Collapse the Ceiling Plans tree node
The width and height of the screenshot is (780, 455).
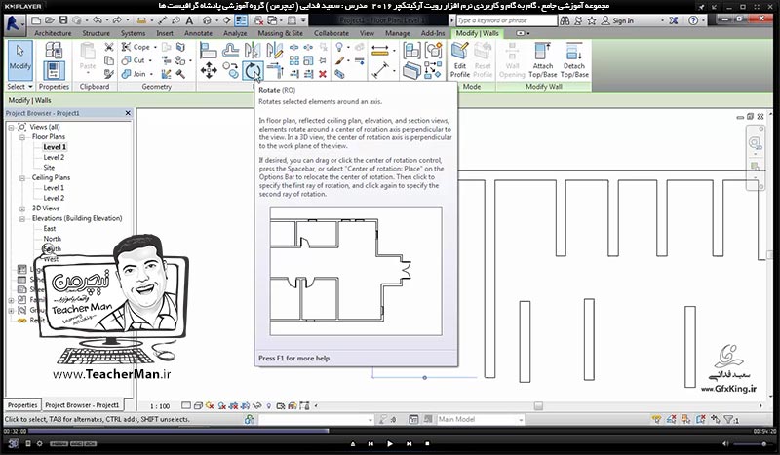[x=22, y=178]
